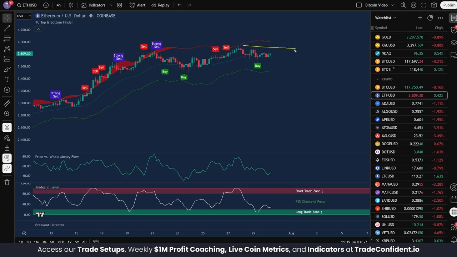Click the Publish button
The width and height of the screenshot is (457, 257).
click(449, 5)
